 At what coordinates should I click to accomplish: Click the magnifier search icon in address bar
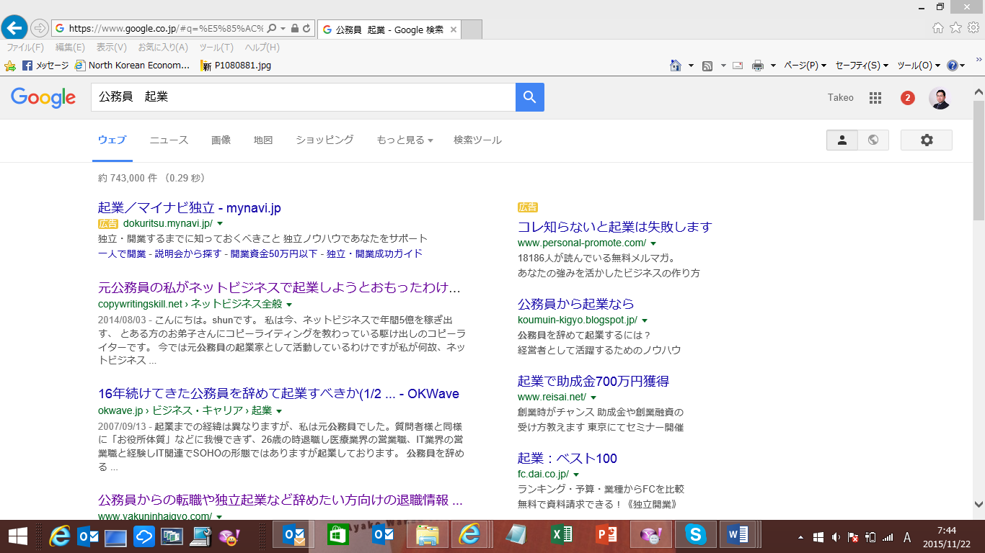(x=272, y=29)
